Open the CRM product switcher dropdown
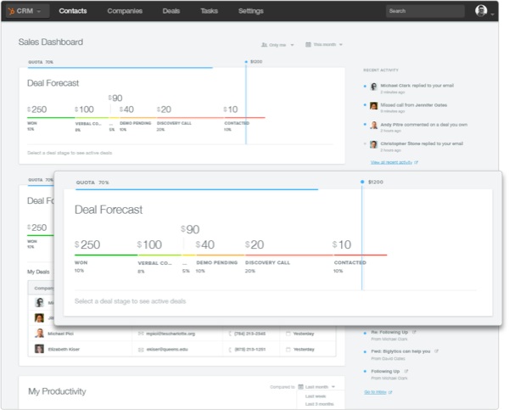The width and height of the screenshot is (509, 410). coord(28,11)
